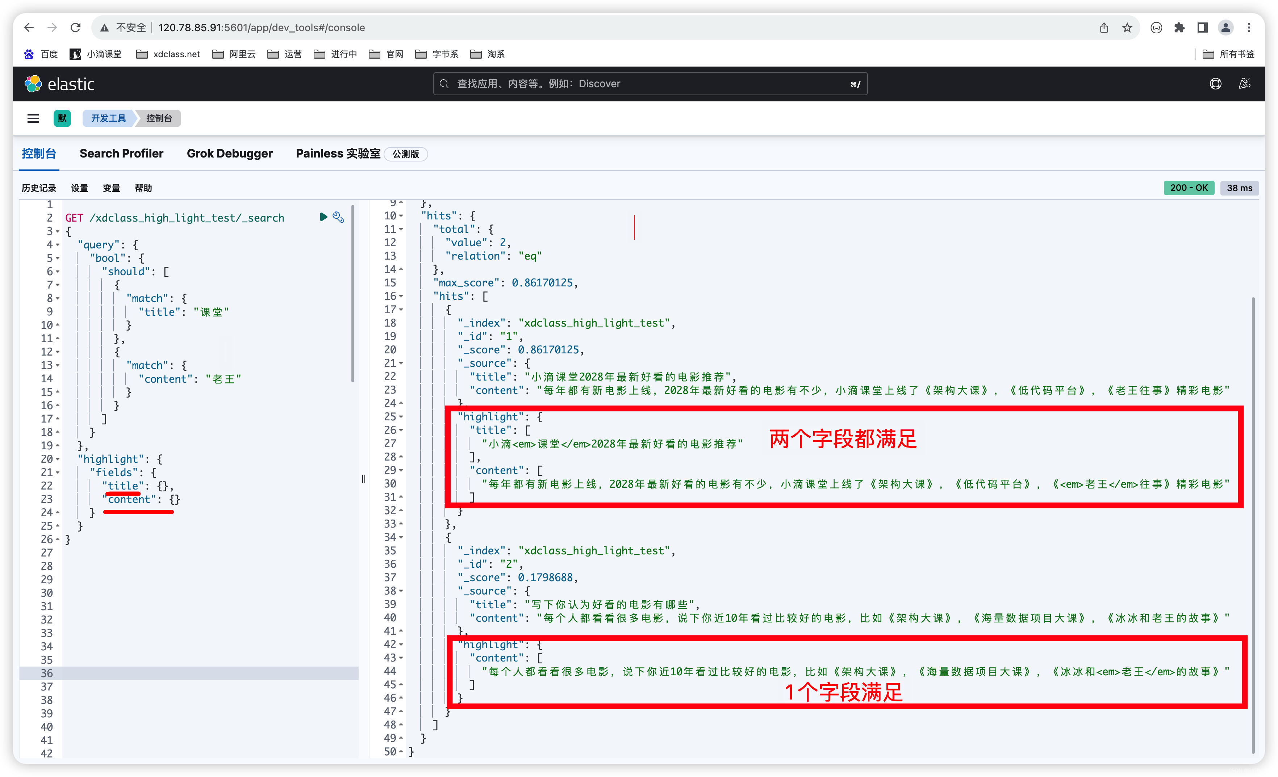Open Kibana hamburger navigation menu
Image resolution: width=1278 pixels, height=777 pixels.
click(x=33, y=118)
